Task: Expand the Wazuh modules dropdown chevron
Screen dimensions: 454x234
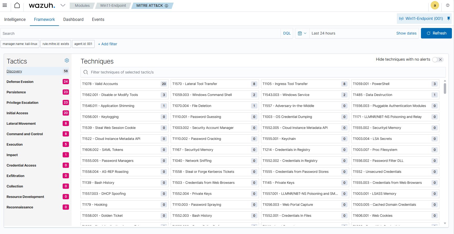Action: 63,5
